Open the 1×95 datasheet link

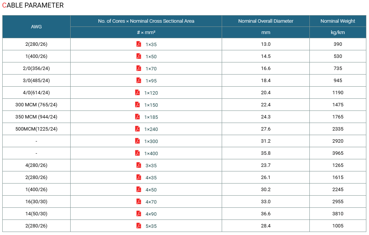click(x=151, y=81)
